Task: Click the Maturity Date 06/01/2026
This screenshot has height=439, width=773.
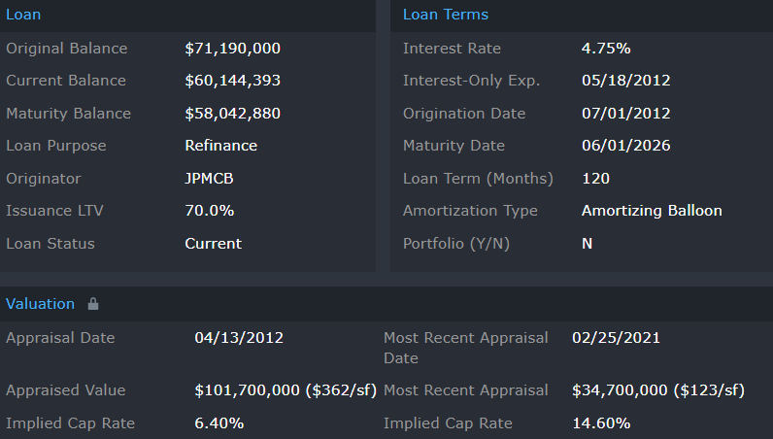Action: tap(625, 146)
